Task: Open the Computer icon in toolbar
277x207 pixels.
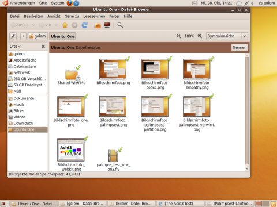Action: (107, 25)
